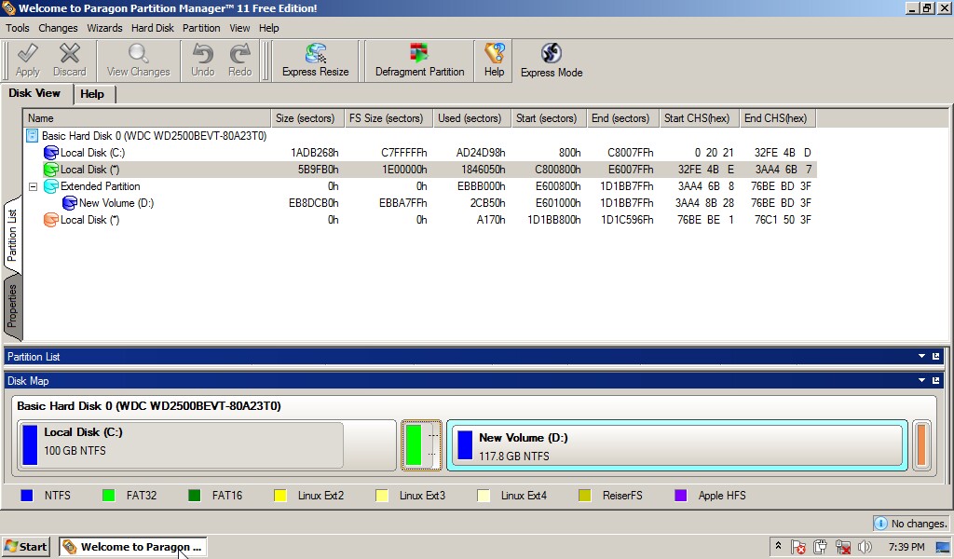Click the NTFS blue legend swatch
This screenshot has width=954, height=559.
(x=27, y=495)
